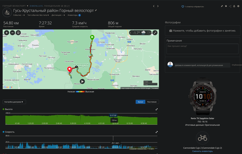This screenshot has height=154, width=242.
Task: Click the Условия terms link on map
Action: tap(155, 88)
